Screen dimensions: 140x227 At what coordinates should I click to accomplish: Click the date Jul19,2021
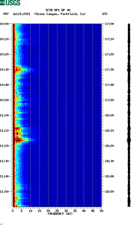tap(21, 14)
